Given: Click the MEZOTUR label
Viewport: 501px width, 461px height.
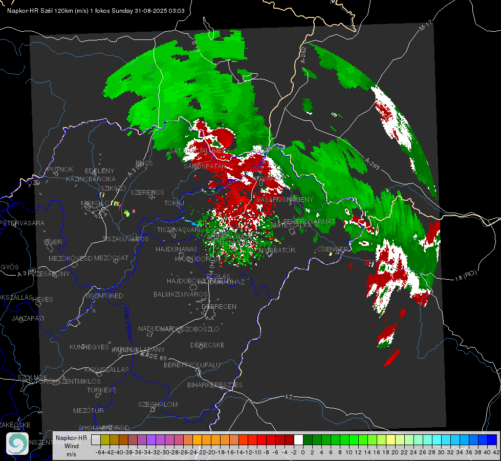Looking at the screenshot, I should (x=88, y=410).
